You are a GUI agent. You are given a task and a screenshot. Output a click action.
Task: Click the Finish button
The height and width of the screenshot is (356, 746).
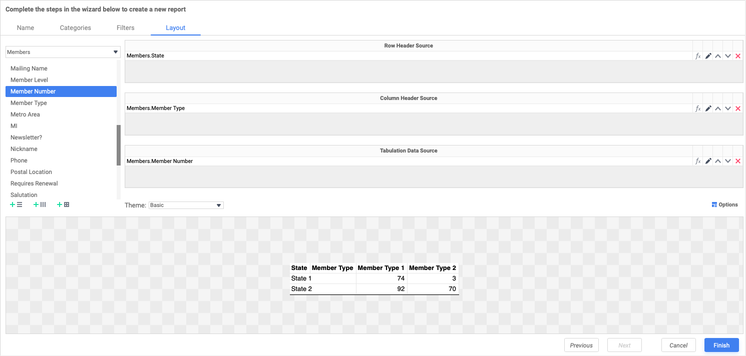coord(721,345)
